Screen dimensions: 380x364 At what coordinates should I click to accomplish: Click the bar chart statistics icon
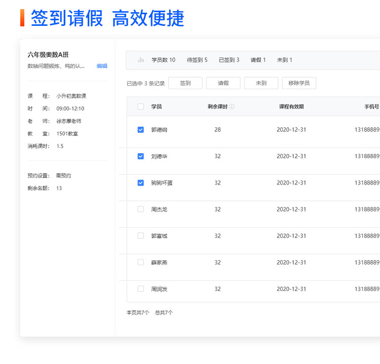point(141,60)
